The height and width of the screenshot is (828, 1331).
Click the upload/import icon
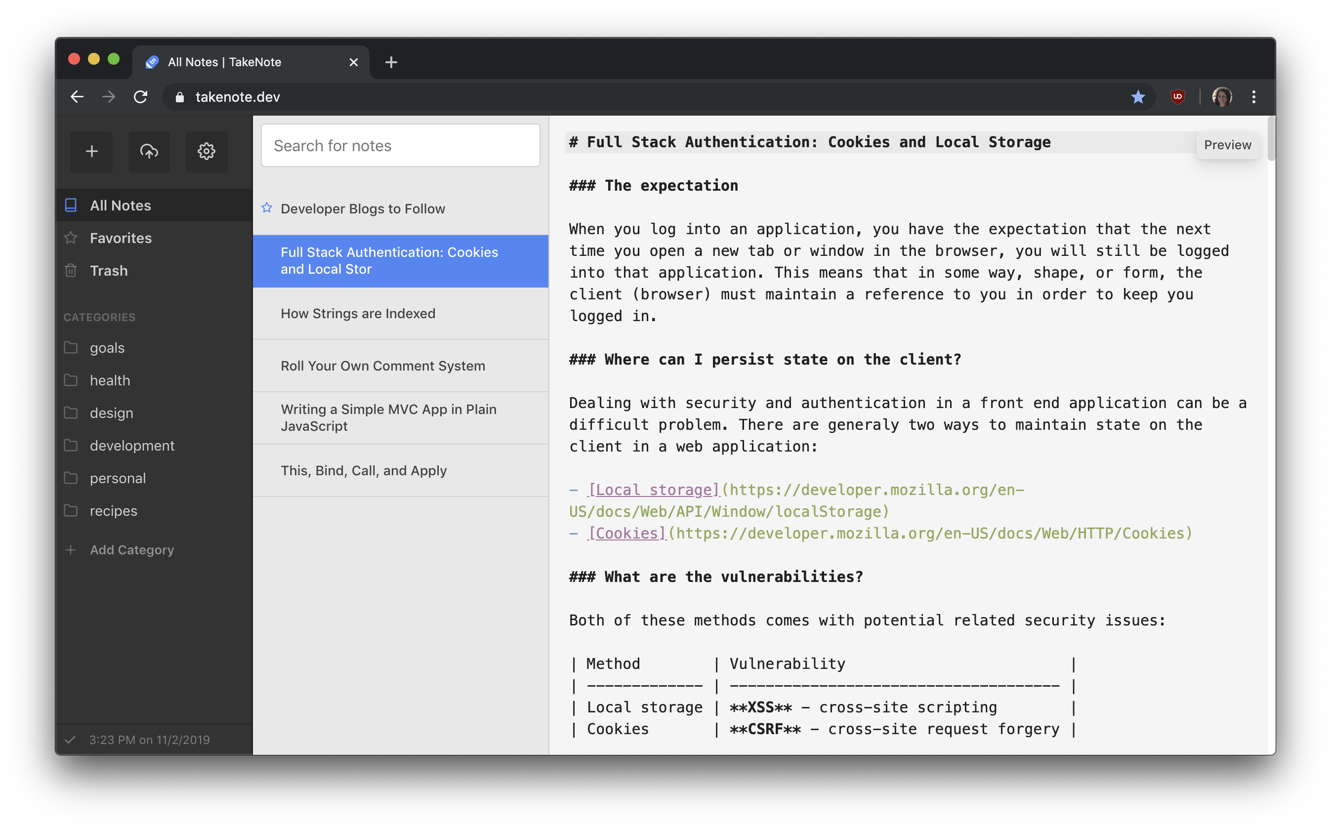[x=149, y=152]
